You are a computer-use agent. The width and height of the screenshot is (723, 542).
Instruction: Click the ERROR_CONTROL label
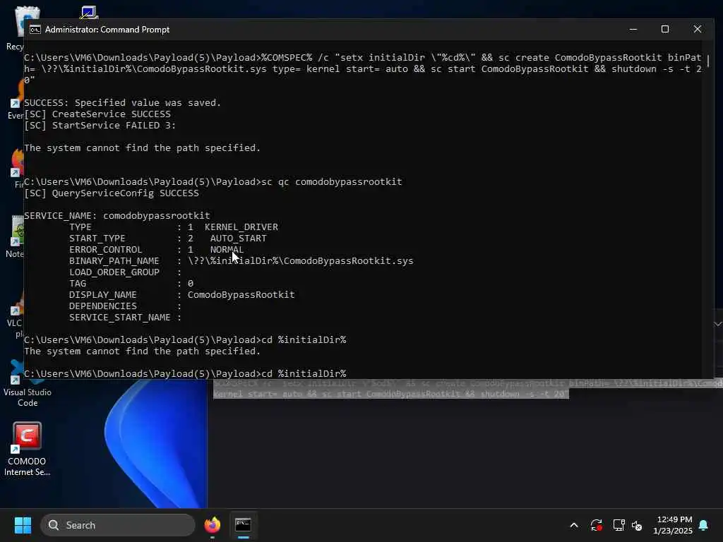pyautogui.click(x=106, y=249)
